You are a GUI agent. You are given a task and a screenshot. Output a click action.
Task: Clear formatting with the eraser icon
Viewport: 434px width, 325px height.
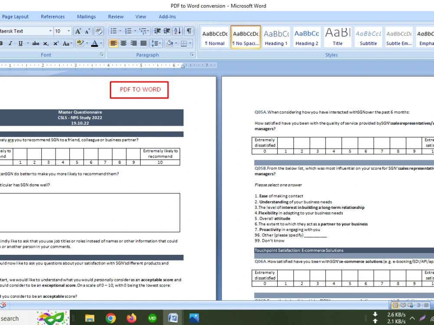point(99,31)
